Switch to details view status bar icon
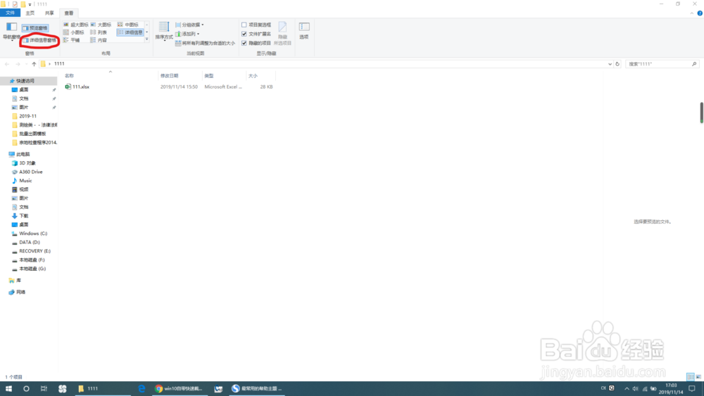The width and height of the screenshot is (704, 396). 691,377
